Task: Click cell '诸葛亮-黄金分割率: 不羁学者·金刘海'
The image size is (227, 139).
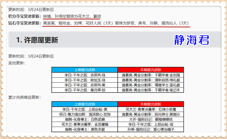Action: pyautogui.click(x=151, y=75)
